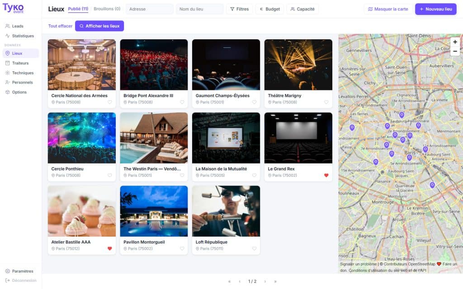463x289 pixels.
Task: Click Contributeurs OpenStreetMap link
Action: (410, 264)
